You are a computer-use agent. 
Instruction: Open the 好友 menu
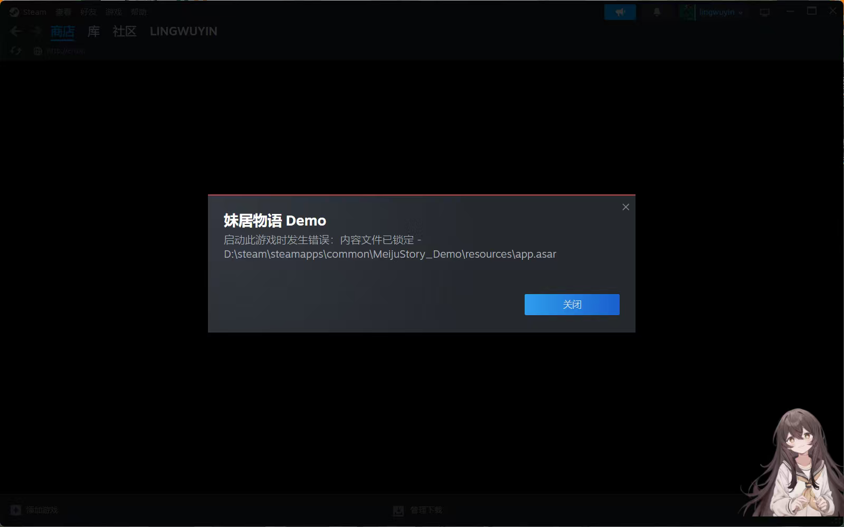point(88,12)
